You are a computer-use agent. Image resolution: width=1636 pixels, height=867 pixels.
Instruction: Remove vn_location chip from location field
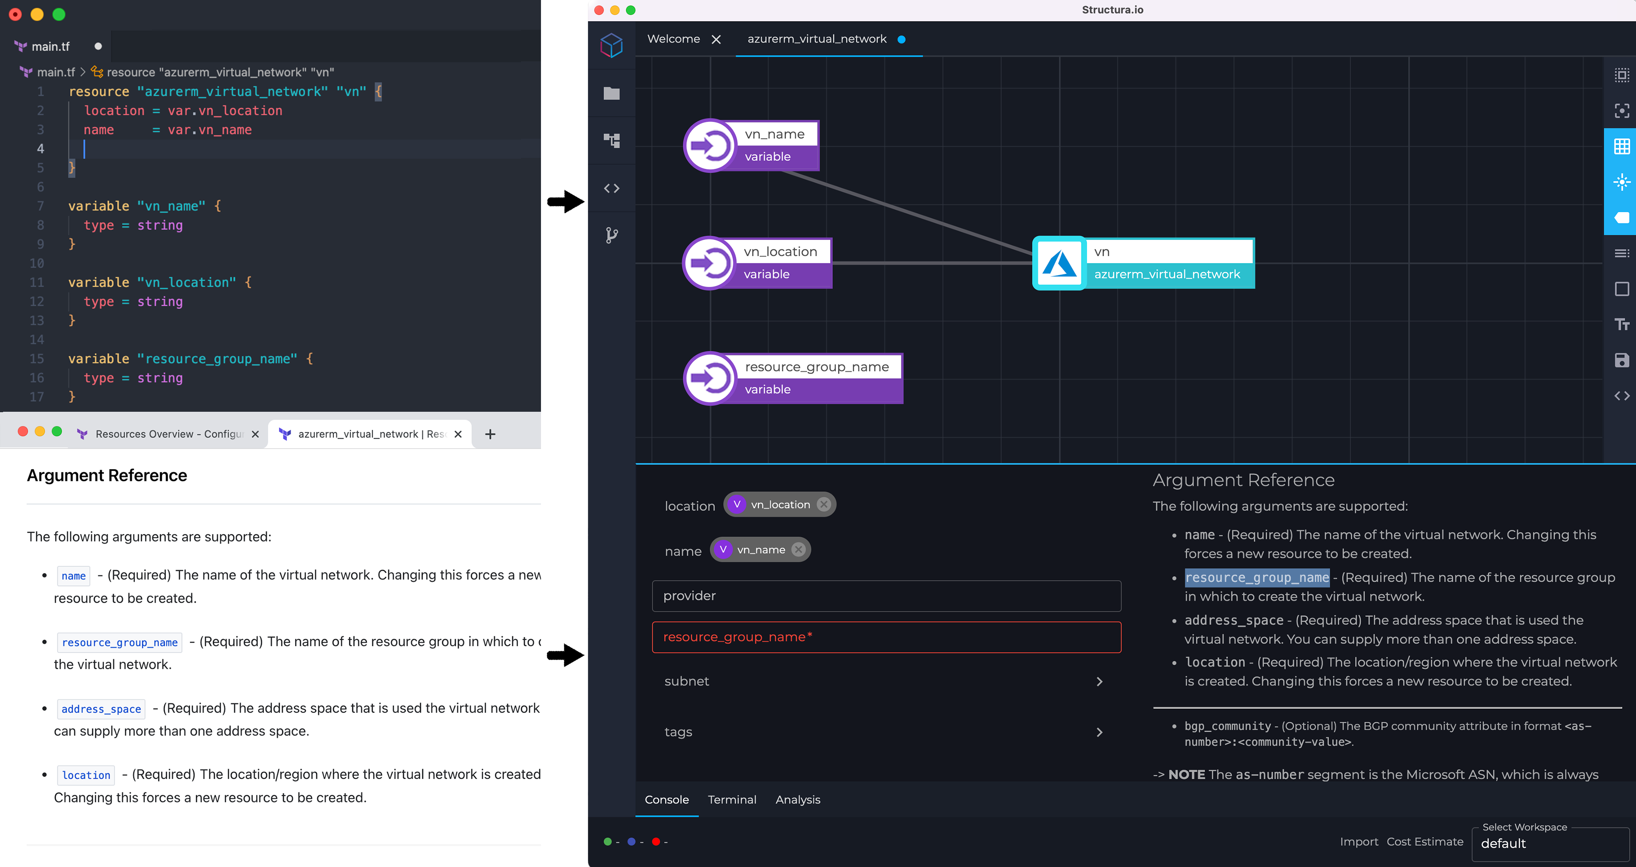[x=824, y=504]
